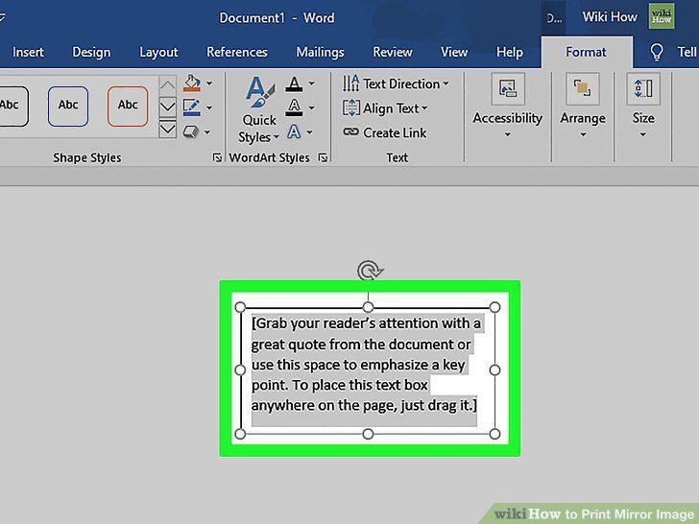Switch to the Mailings tab
This screenshot has width=699, height=524.
pos(320,53)
